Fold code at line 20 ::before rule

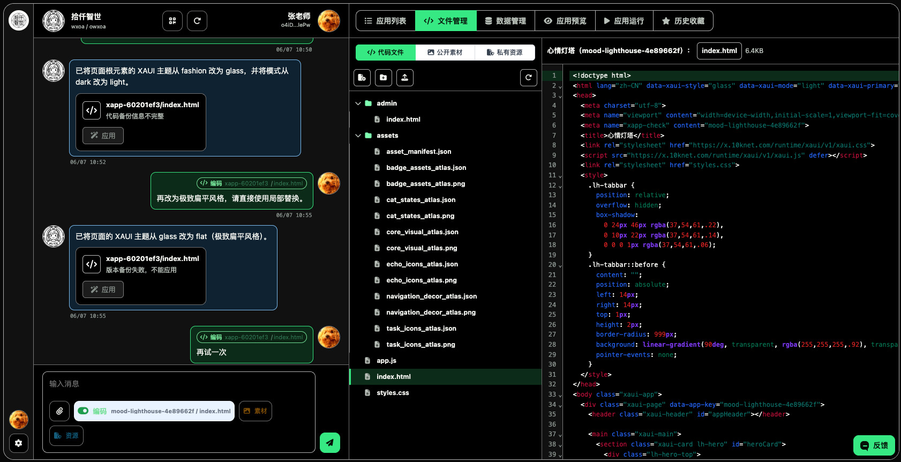[x=560, y=265]
